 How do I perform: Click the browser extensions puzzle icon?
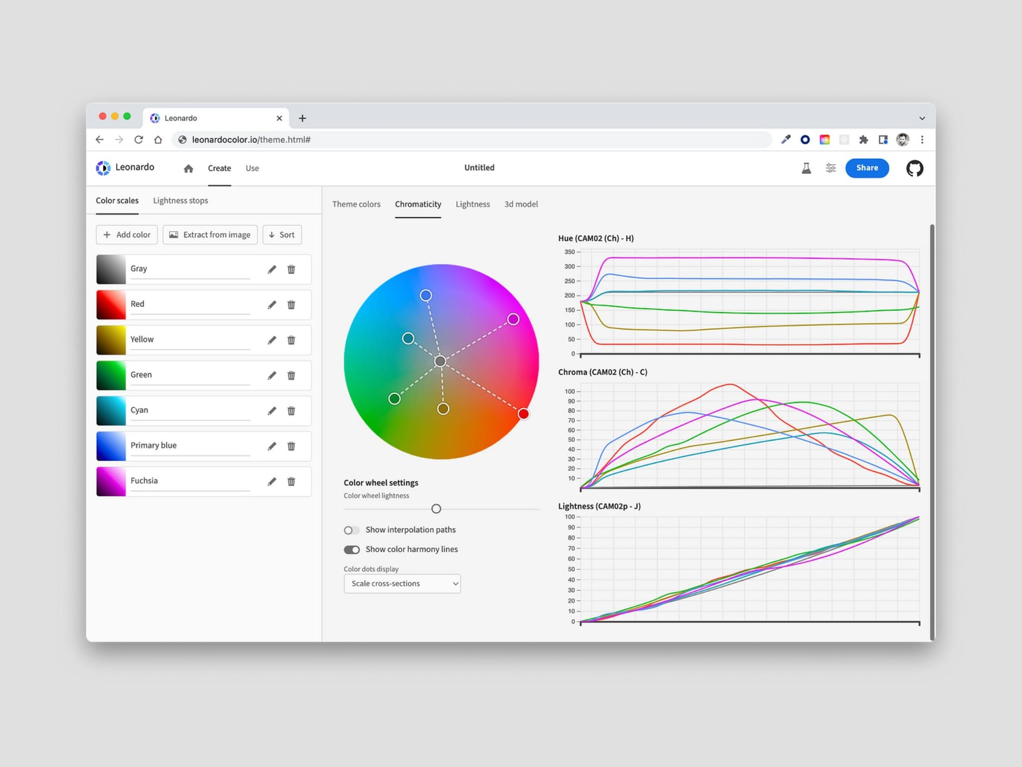coord(864,140)
